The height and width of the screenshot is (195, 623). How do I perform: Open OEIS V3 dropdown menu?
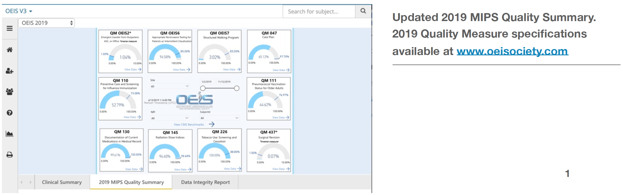click(19, 11)
